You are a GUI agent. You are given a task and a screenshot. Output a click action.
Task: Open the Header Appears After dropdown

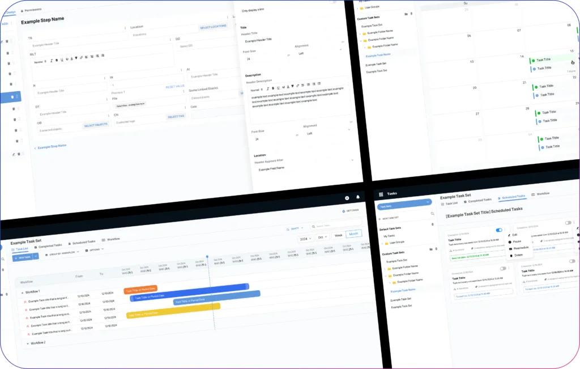(305, 165)
